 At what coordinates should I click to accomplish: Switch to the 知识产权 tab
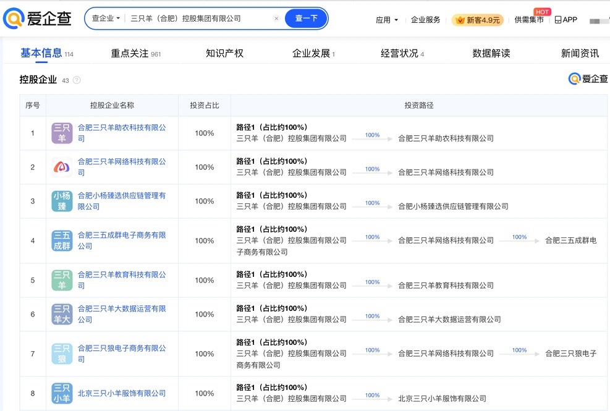[x=224, y=53]
